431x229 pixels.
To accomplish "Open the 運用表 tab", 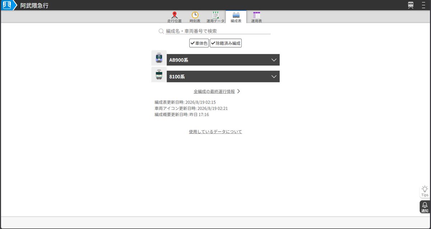I will (x=256, y=17).
